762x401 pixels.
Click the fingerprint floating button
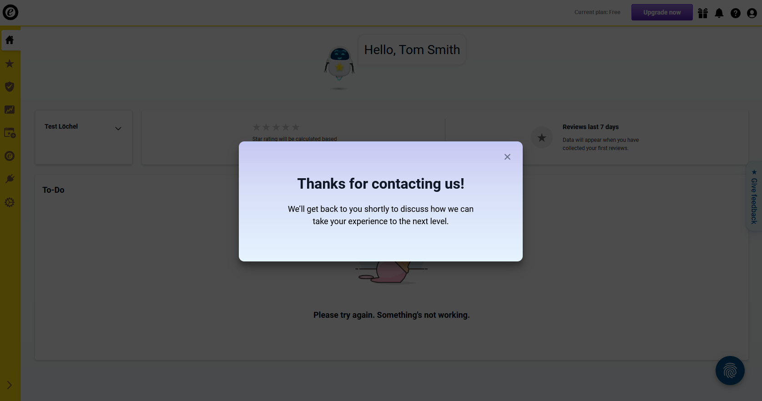(x=730, y=371)
